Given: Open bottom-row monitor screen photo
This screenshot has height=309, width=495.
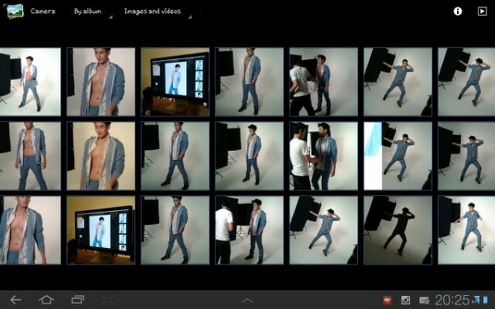Looking at the screenshot, I should [x=100, y=230].
